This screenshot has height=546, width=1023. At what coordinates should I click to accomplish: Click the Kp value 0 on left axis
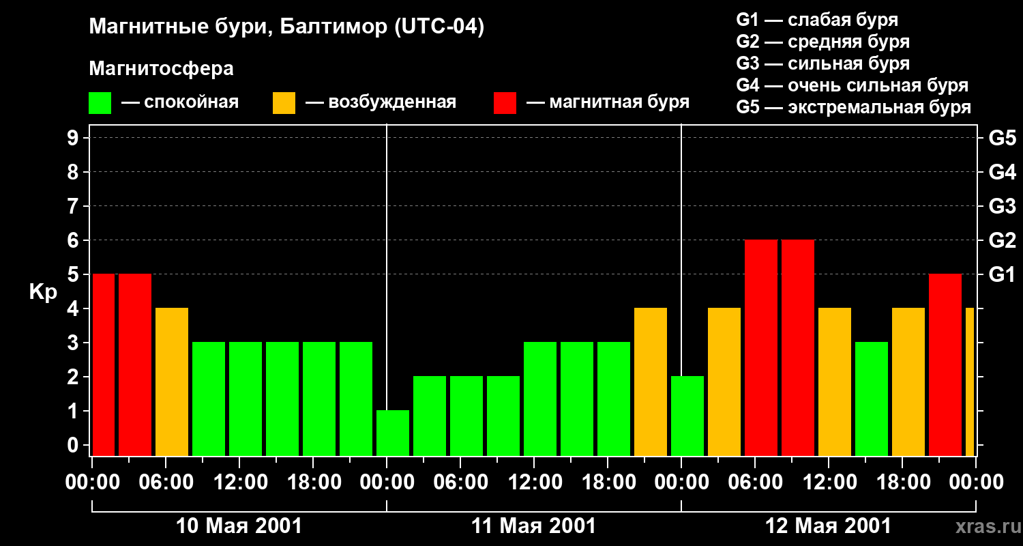74,445
